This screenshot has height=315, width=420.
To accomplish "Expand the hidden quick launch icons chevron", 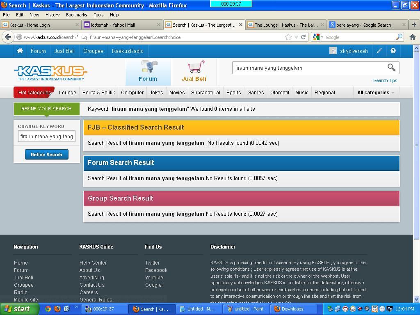I will [76, 307].
